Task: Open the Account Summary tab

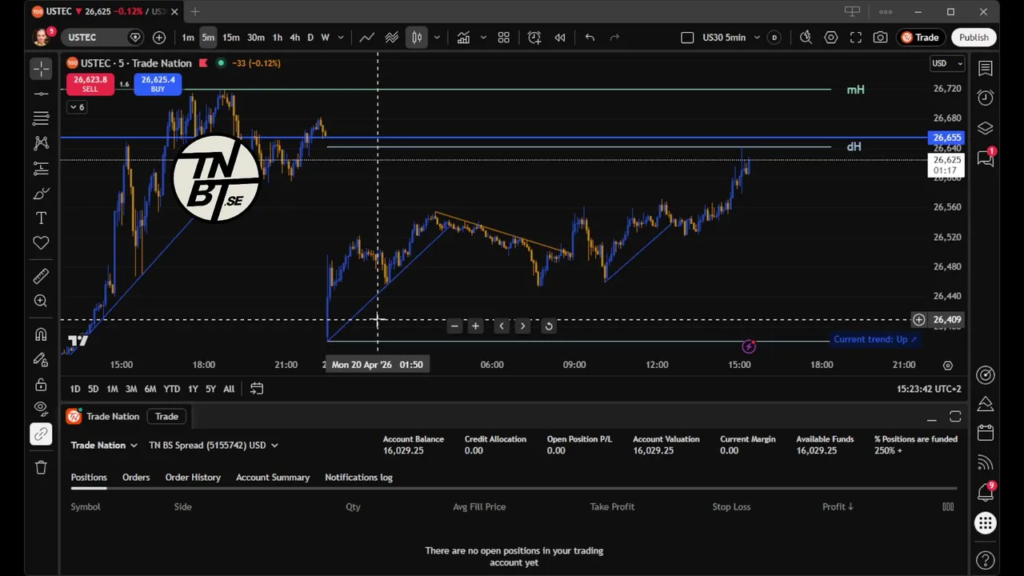Action: coord(273,478)
